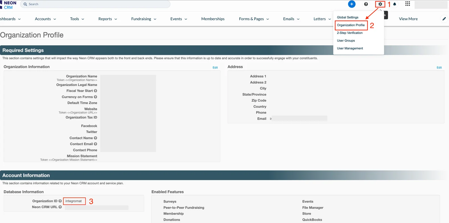Click the File Manager feature text
This screenshot has width=449, height=223.
[313, 208]
